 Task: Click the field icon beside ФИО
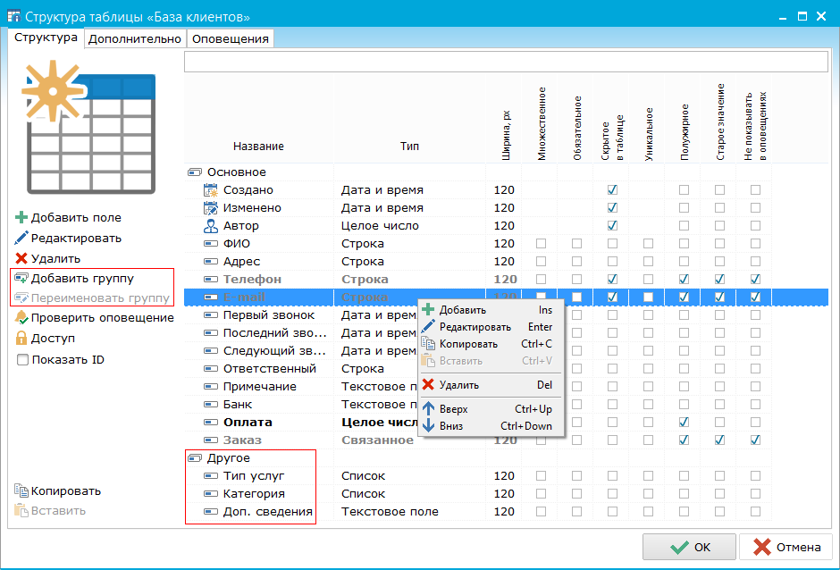click(211, 244)
